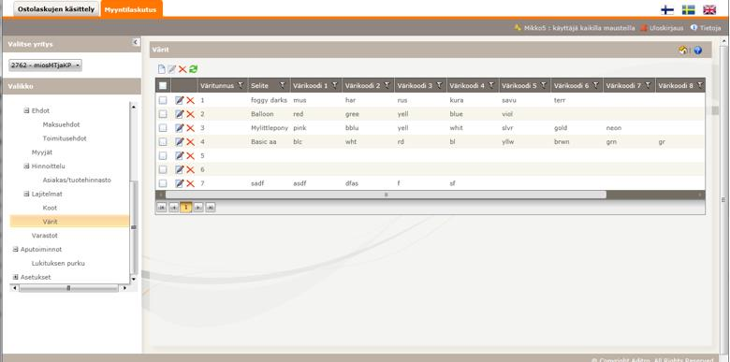Check the box for the Basic aa row
730x362 pixels.
[x=163, y=142]
